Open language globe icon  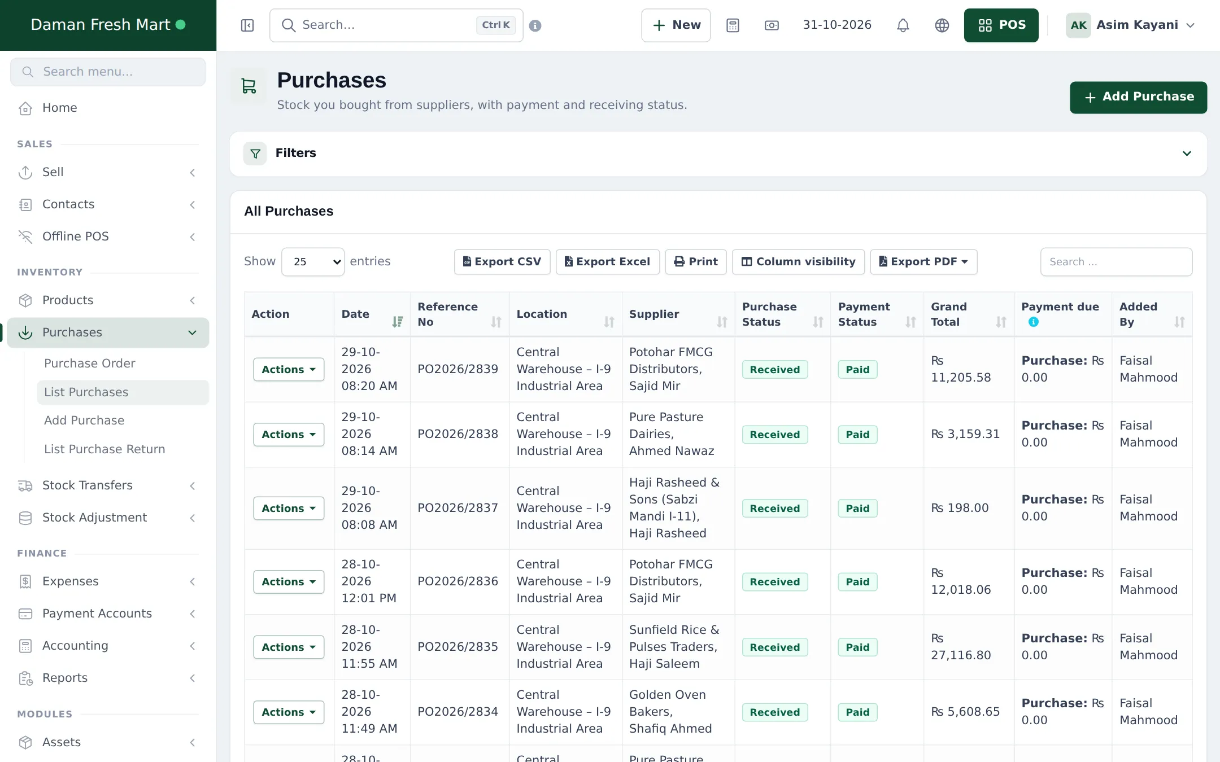click(x=942, y=25)
